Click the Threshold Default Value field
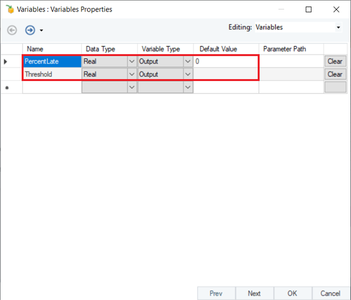 click(226, 74)
